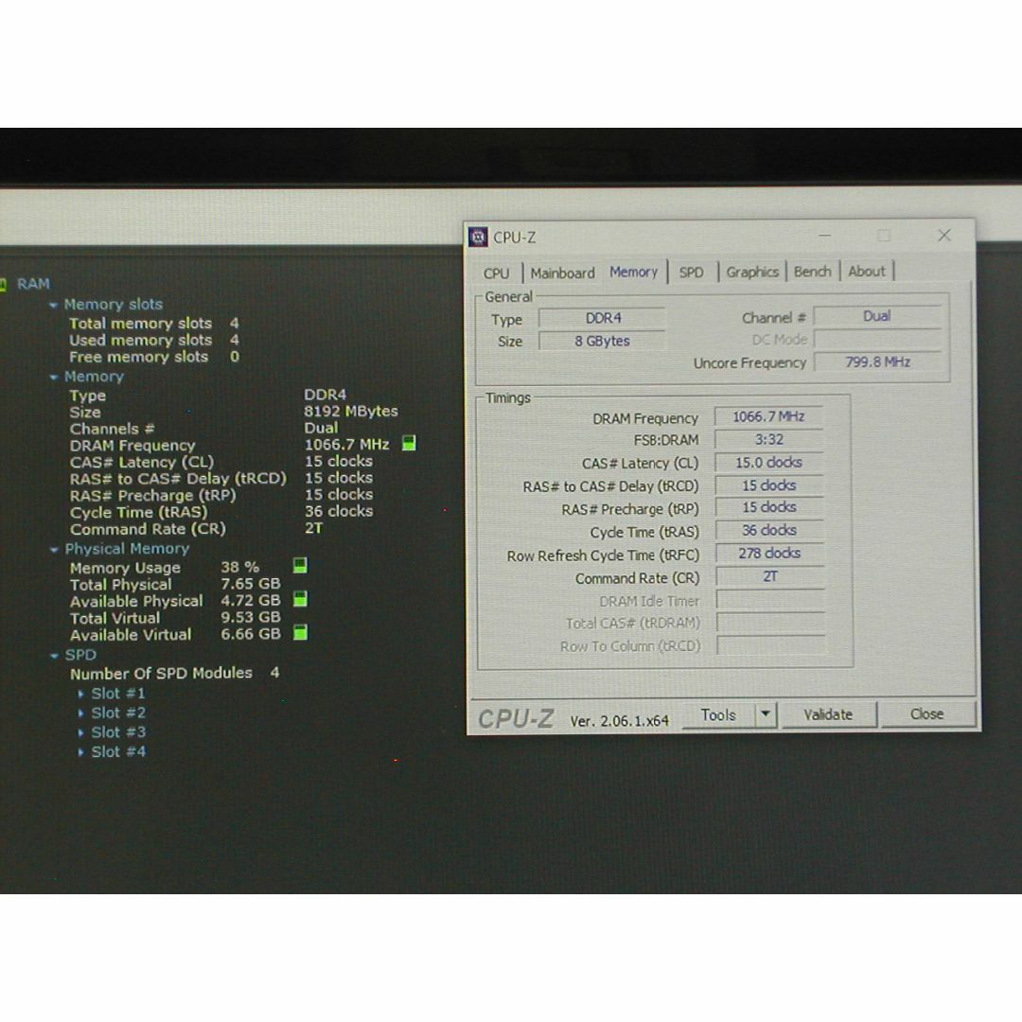Click the Total Virtual 9.53 GB row
The image size is (1022, 1022).
point(175,617)
